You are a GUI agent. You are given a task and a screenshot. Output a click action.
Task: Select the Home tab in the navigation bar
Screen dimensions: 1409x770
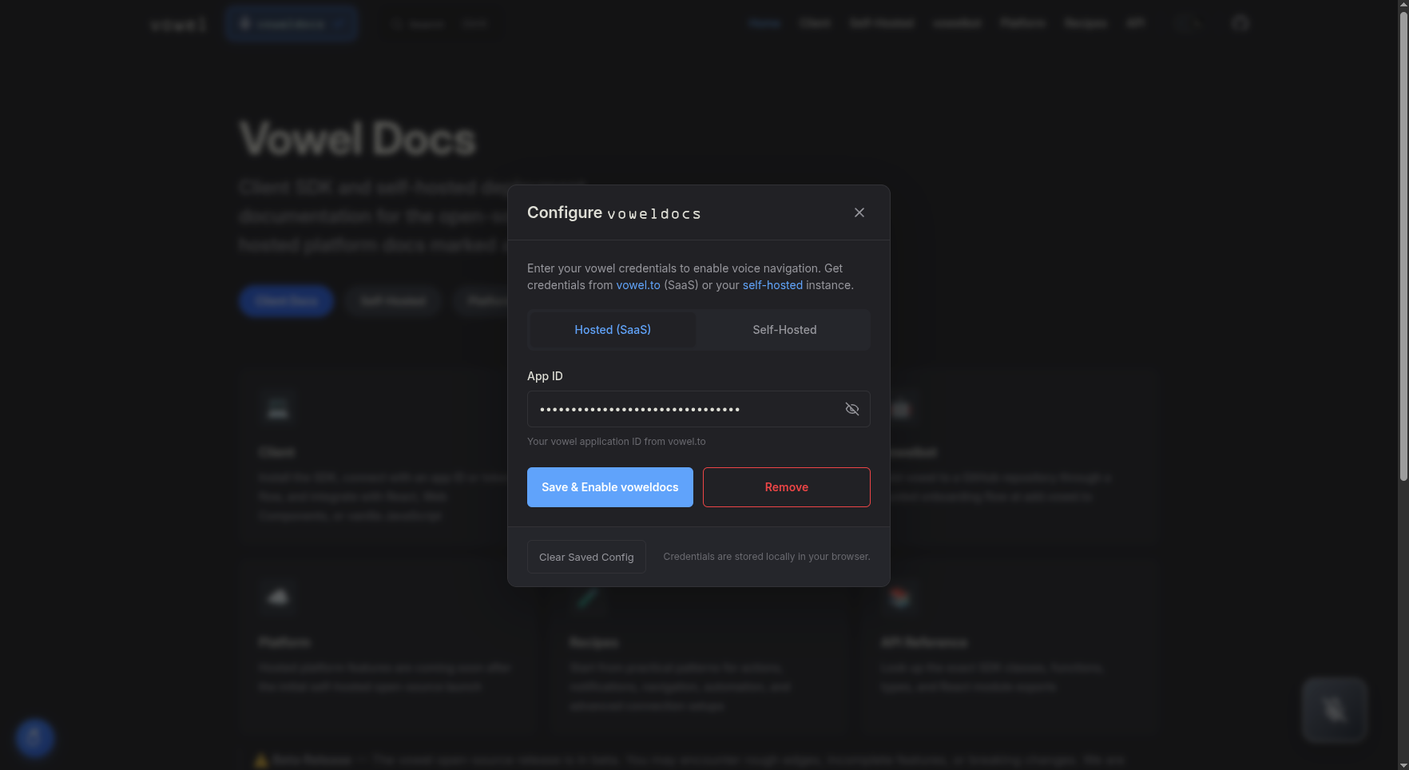coord(764,23)
